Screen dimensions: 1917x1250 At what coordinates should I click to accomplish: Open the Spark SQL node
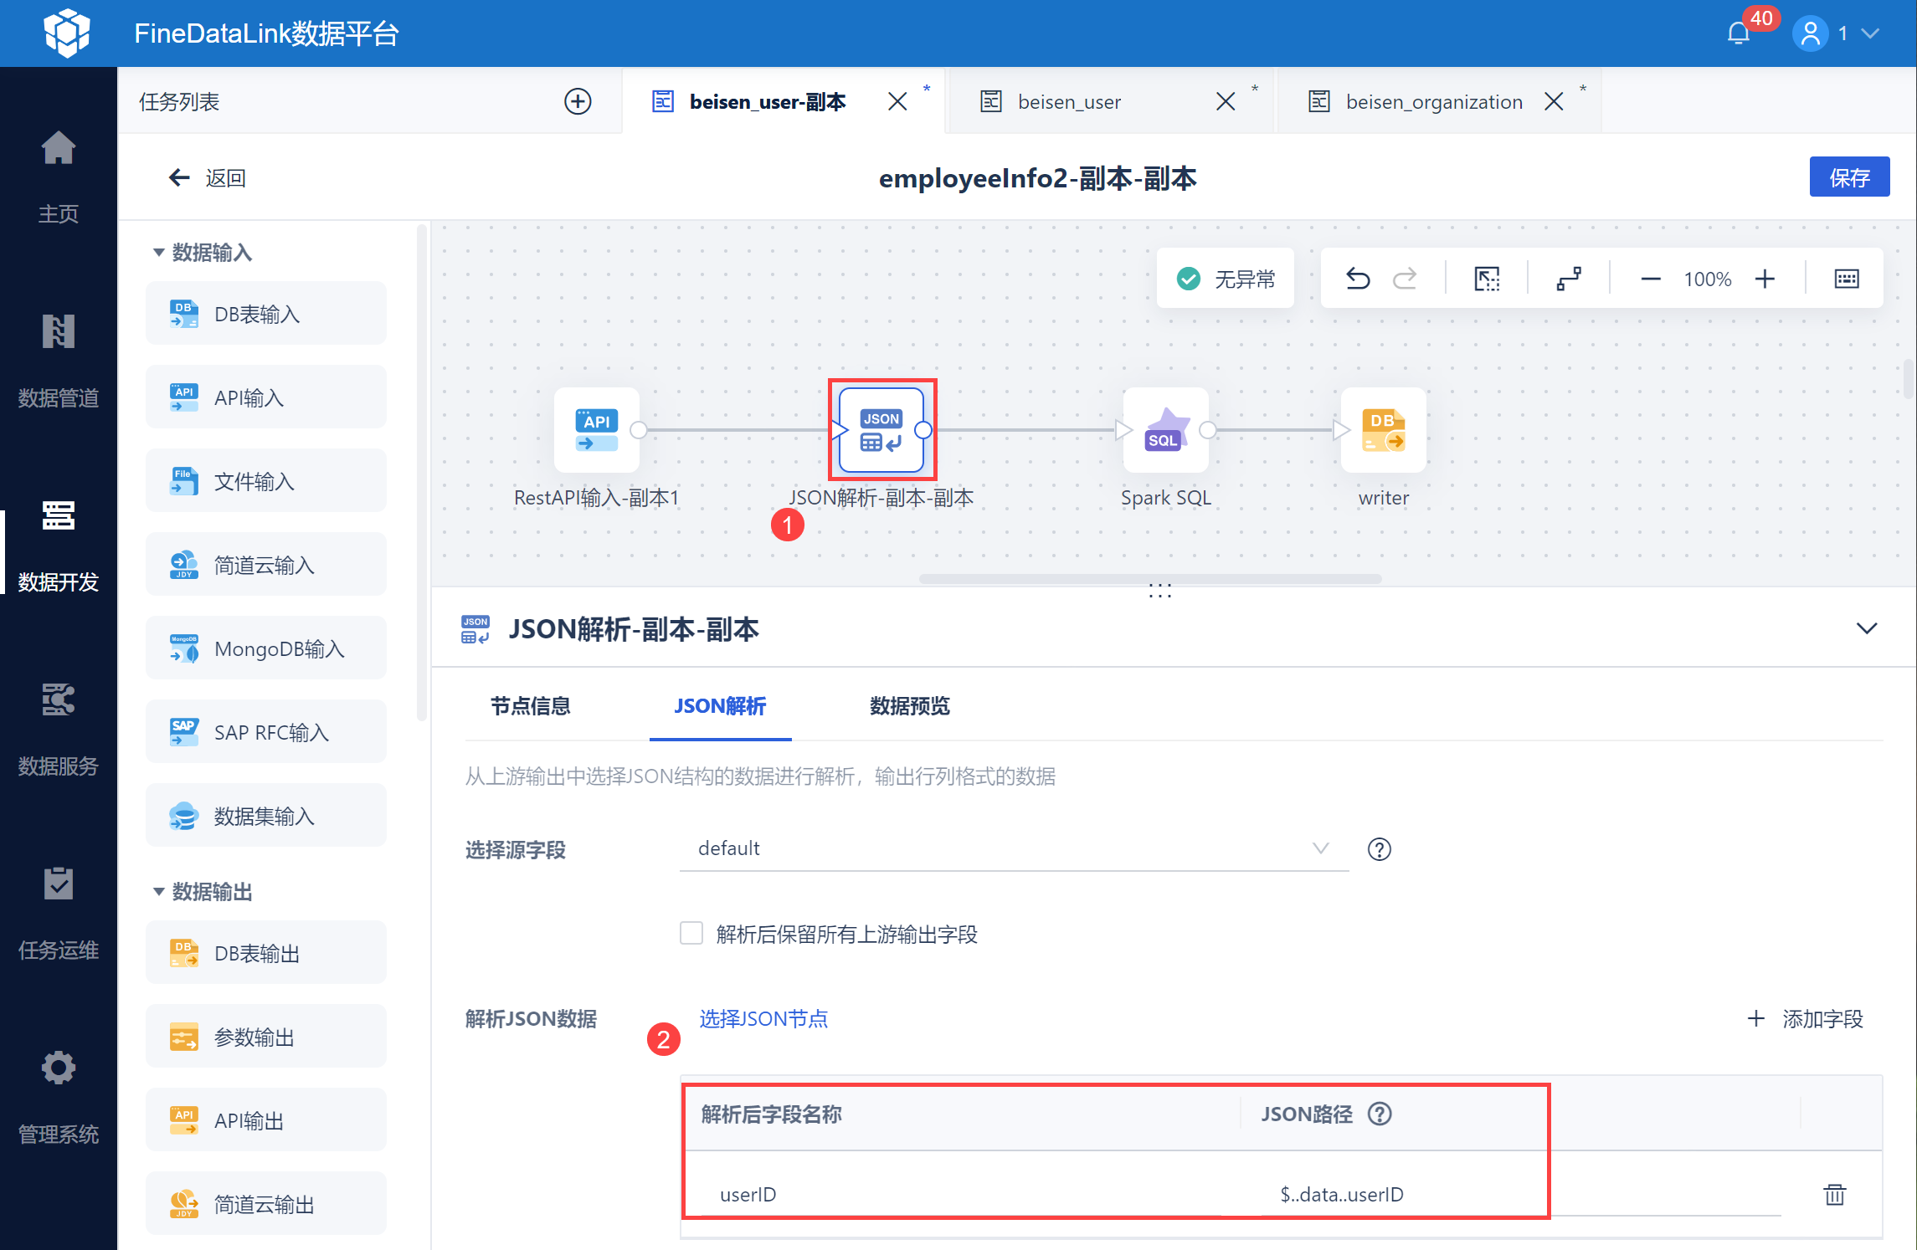[1165, 430]
